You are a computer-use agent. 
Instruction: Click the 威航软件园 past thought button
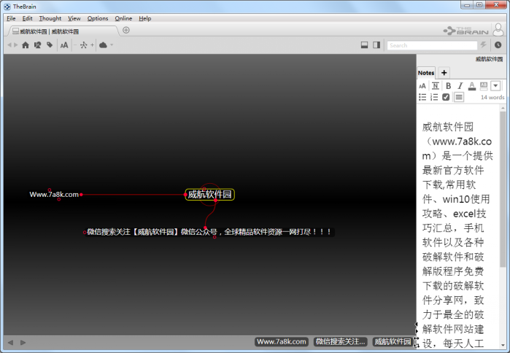point(393,341)
